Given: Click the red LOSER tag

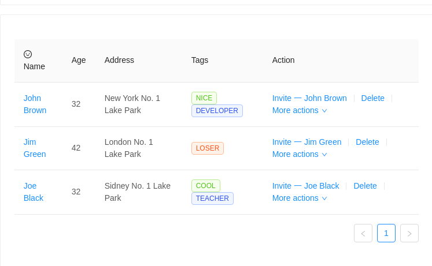Looking at the screenshot, I should [208, 148].
